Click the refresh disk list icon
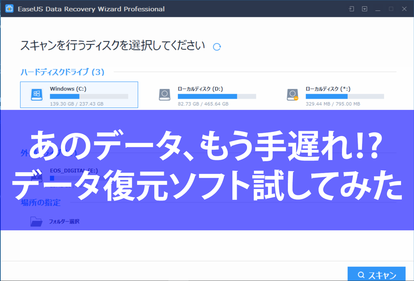This screenshot has width=414, height=281. click(x=217, y=47)
